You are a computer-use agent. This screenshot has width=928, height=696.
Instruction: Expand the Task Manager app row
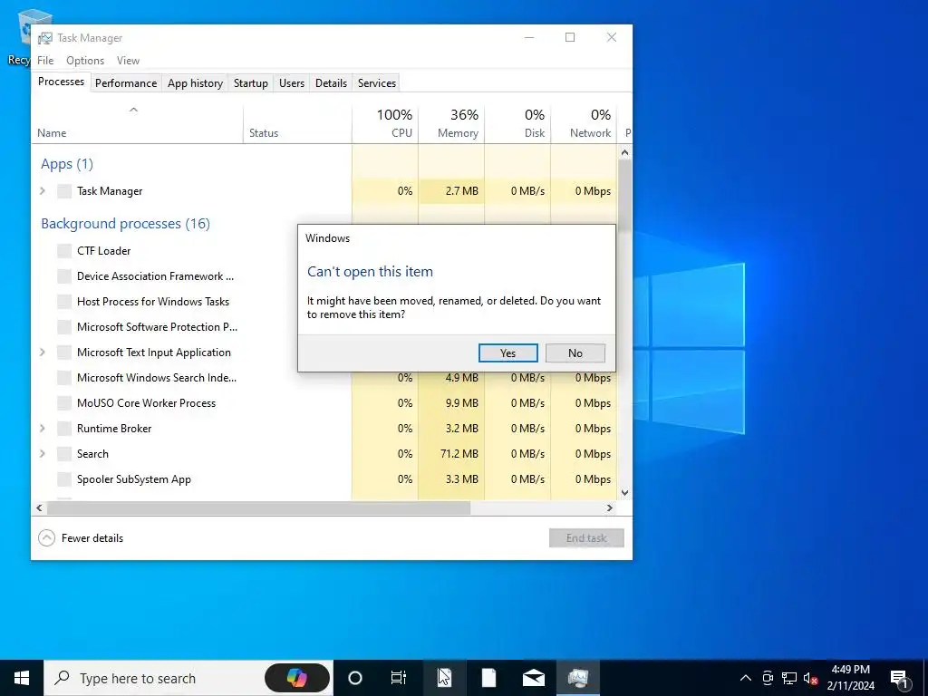[x=42, y=190]
